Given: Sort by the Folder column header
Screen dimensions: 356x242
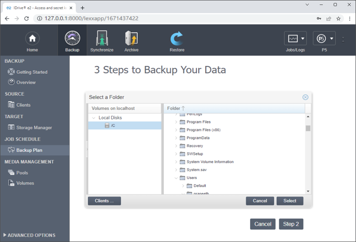Looking at the screenshot, I should click(234, 108).
